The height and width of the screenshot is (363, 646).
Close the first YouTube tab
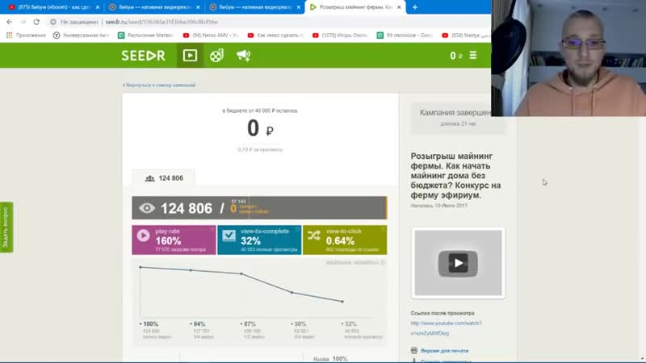(x=98, y=7)
